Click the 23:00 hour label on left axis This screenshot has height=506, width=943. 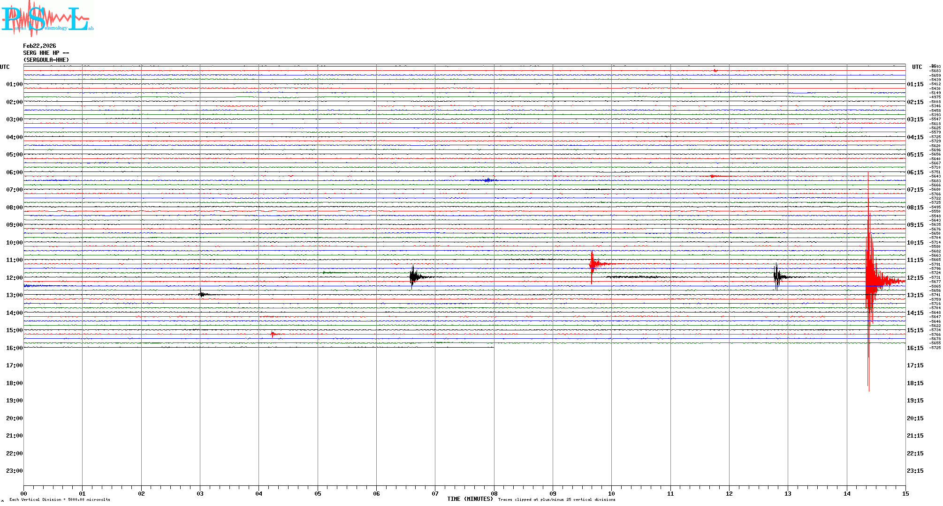[x=14, y=471]
